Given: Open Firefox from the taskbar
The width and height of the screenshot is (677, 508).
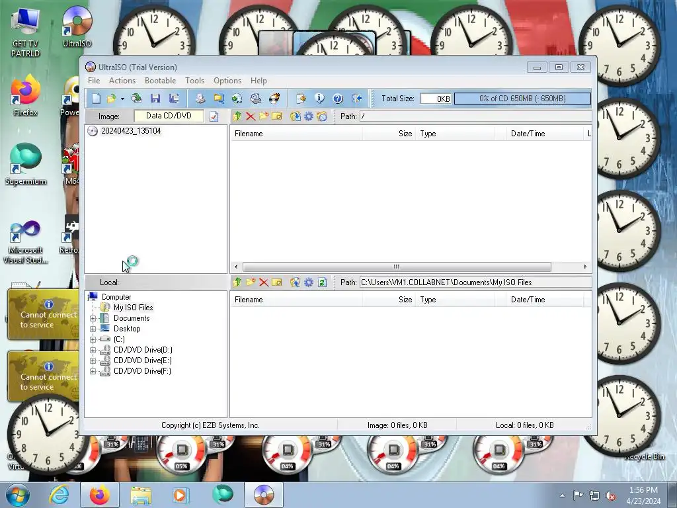Looking at the screenshot, I should tap(100, 495).
